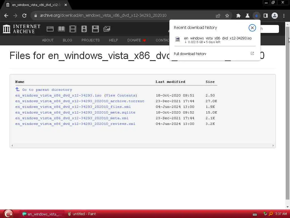The height and width of the screenshot is (218, 290).
Task: Open the HELP menu item
Action: tap(113, 40)
